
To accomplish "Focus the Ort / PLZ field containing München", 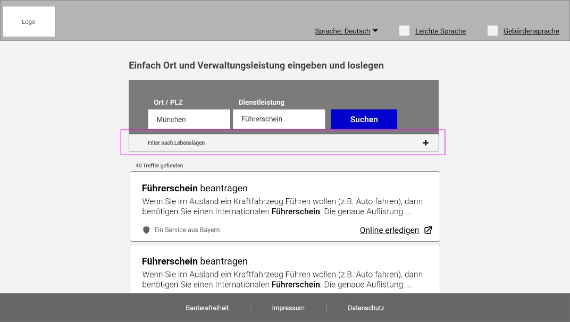I will coord(189,119).
